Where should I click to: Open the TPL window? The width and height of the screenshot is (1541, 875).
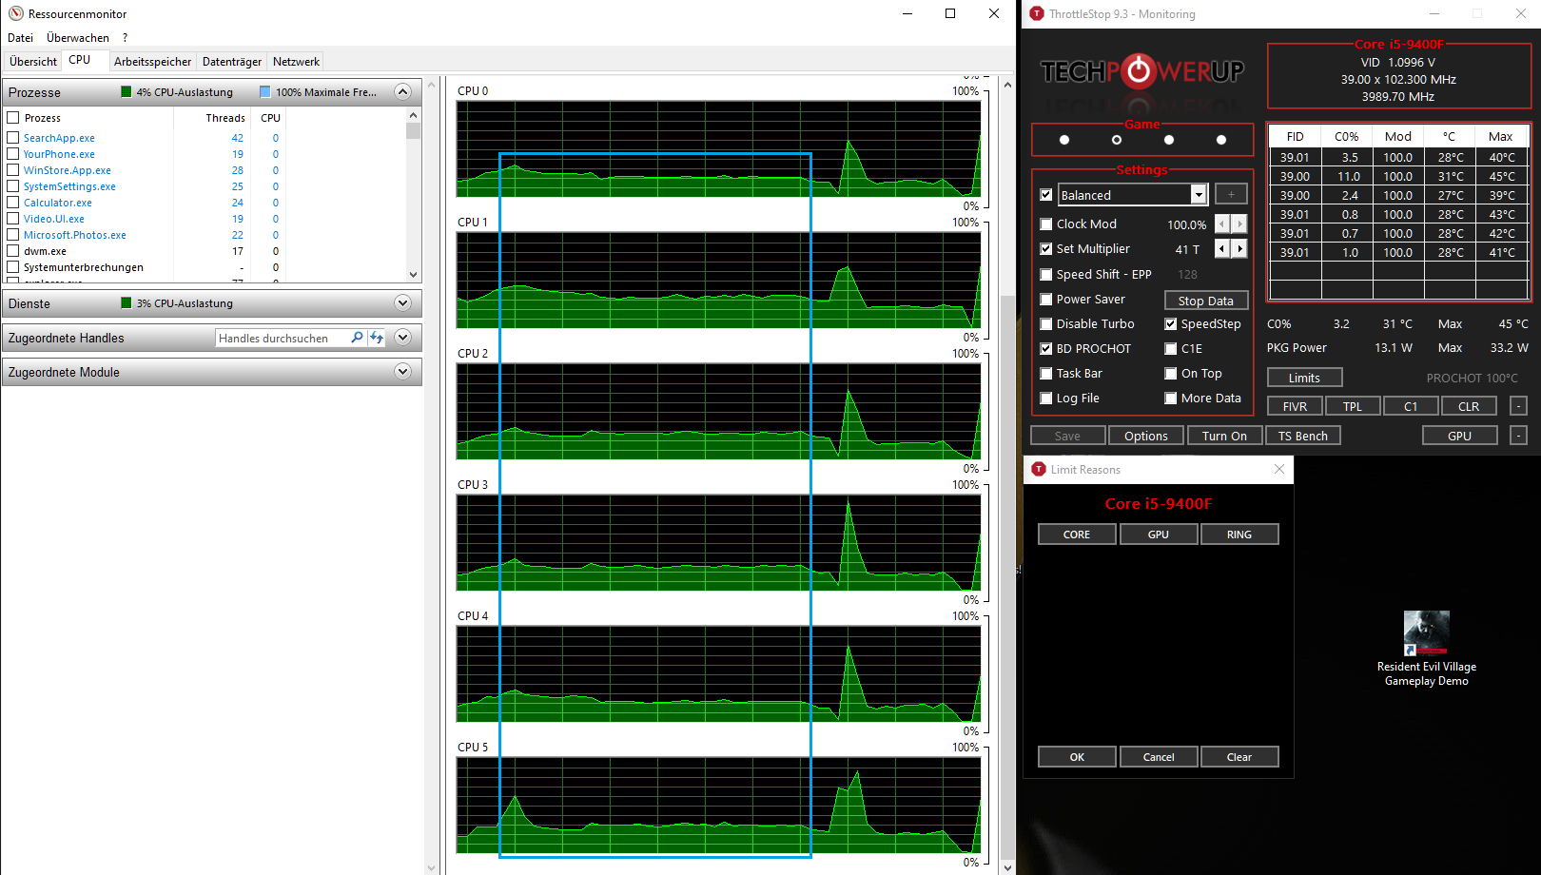pos(1353,406)
